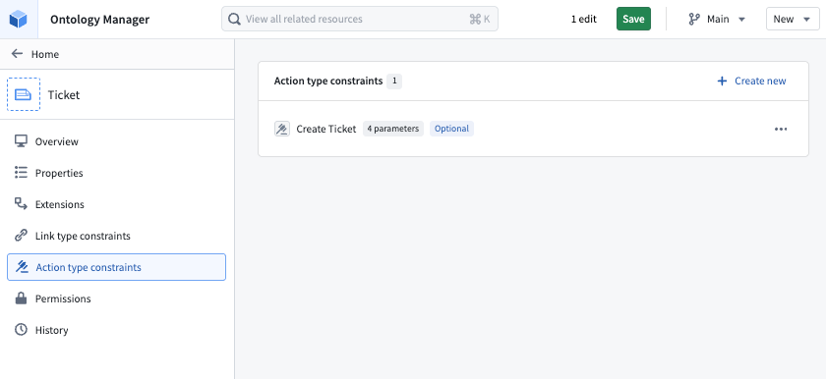Click the Ticket object name
826x379 pixels.
point(64,94)
